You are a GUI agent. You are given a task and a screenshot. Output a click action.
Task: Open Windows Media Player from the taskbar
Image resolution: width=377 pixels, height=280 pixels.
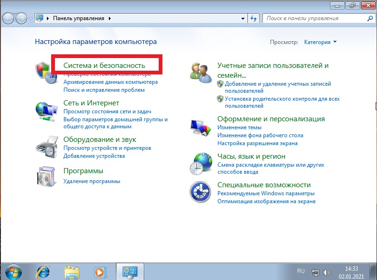coord(100,273)
